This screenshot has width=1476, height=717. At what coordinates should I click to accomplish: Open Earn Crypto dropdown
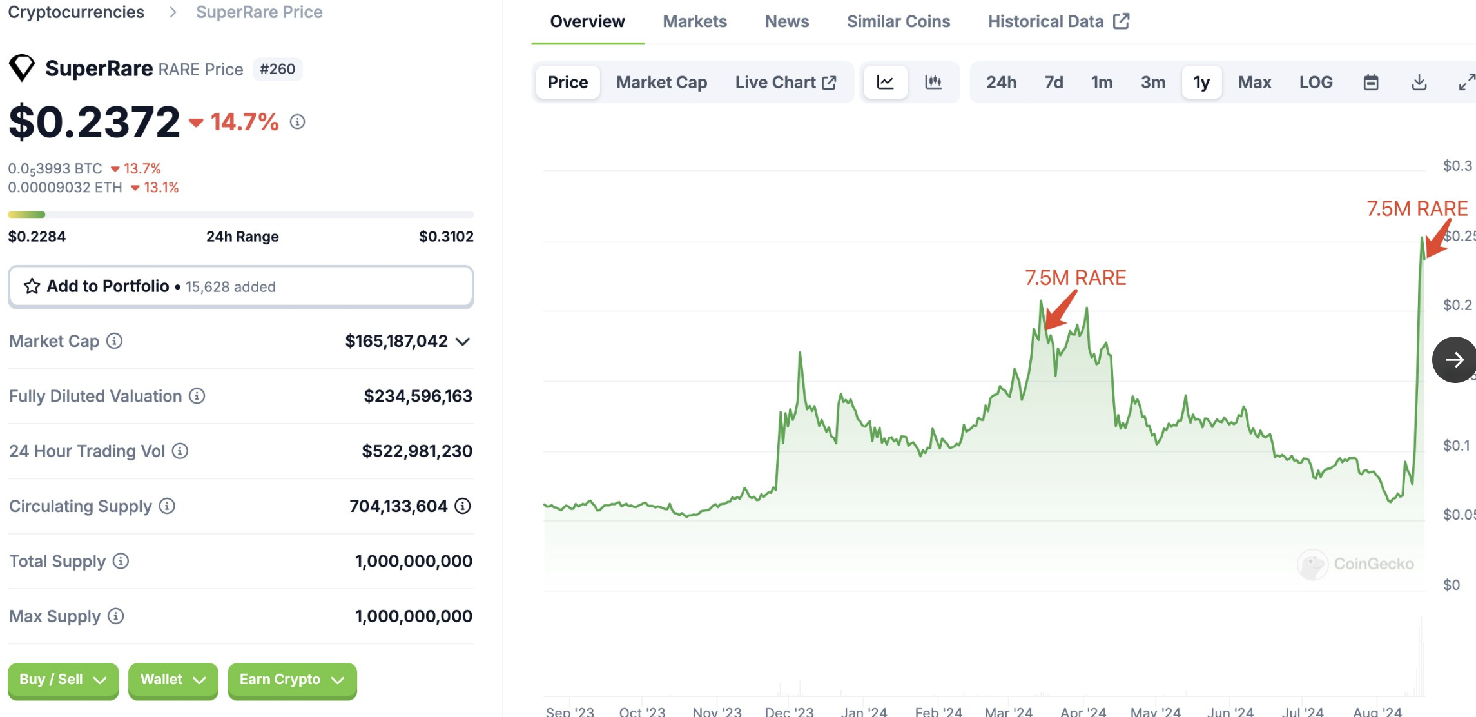tap(292, 680)
